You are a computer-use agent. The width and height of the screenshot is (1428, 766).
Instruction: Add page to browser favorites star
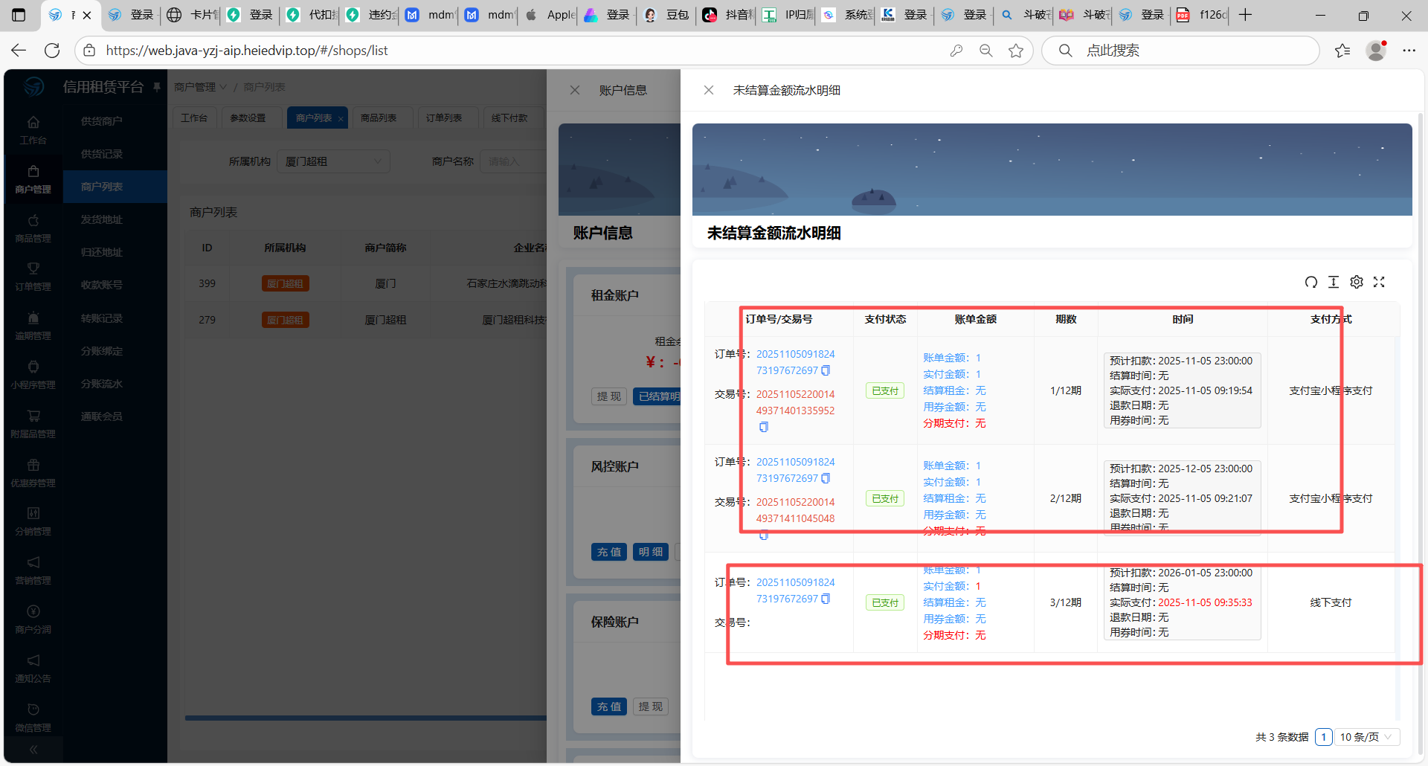coord(1015,51)
